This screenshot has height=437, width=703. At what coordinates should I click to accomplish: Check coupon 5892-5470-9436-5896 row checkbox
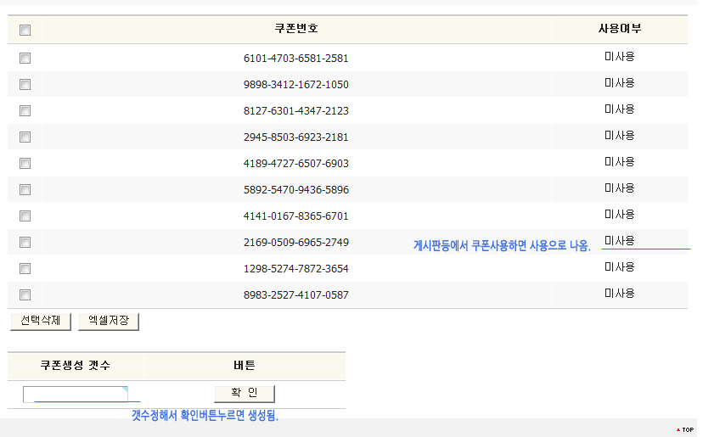[25, 190]
